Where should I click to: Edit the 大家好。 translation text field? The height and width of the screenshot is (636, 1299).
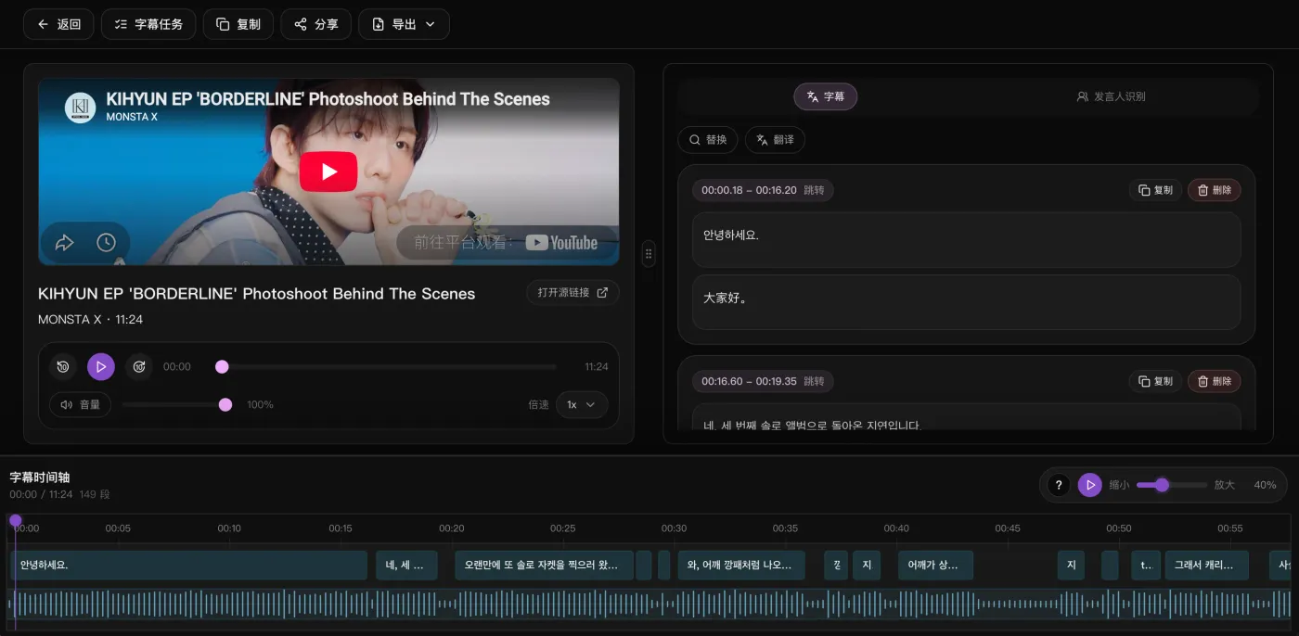(x=966, y=302)
